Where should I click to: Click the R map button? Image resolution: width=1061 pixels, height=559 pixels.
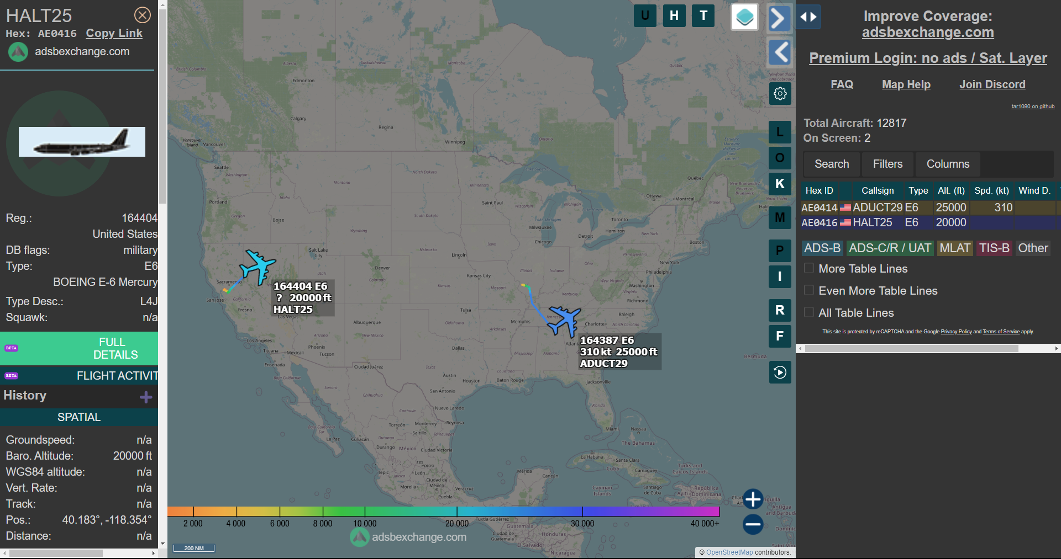(x=780, y=310)
